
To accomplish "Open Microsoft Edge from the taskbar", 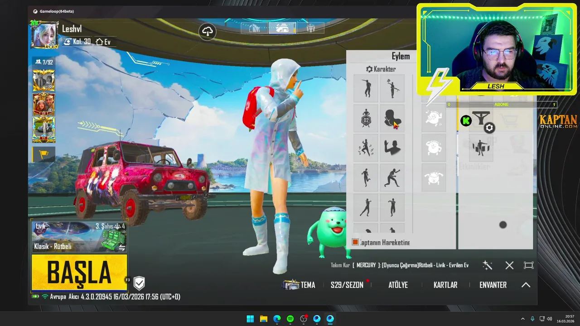I will [277, 319].
